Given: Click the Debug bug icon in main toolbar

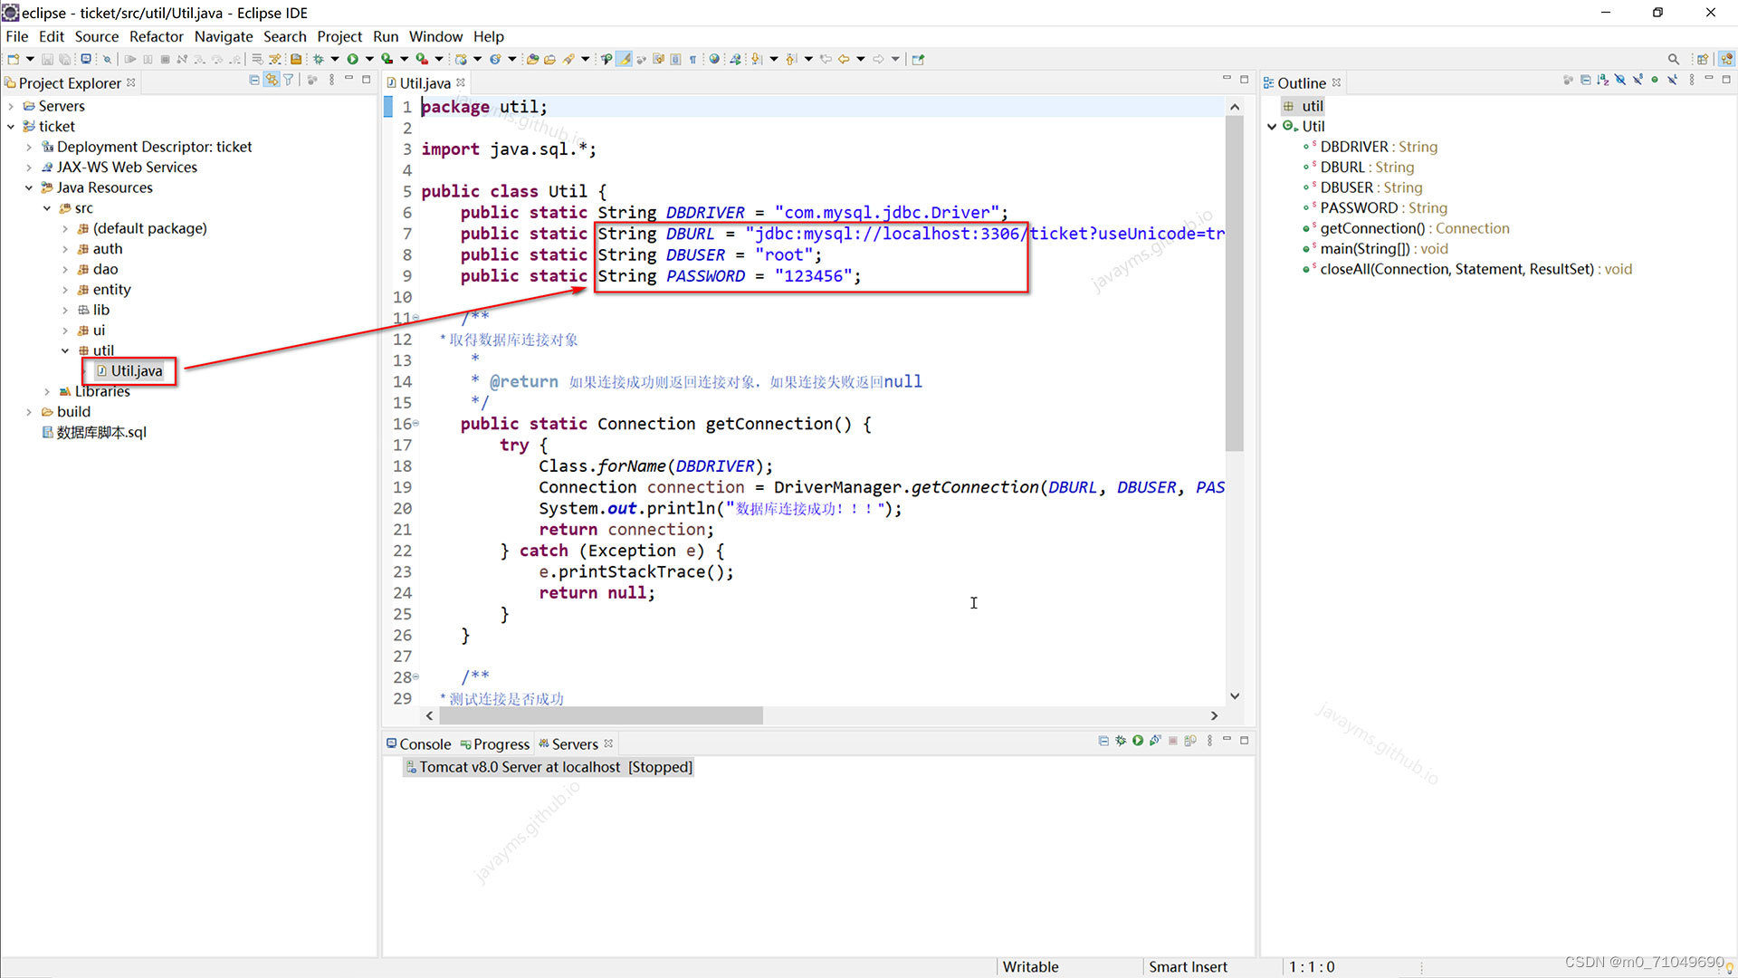Looking at the screenshot, I should point(319,59).
